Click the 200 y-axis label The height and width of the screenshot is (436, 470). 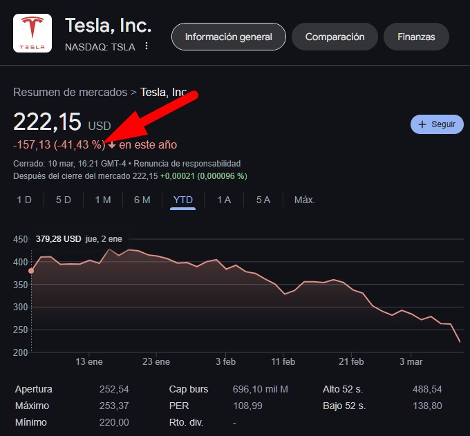coord(20,352)
